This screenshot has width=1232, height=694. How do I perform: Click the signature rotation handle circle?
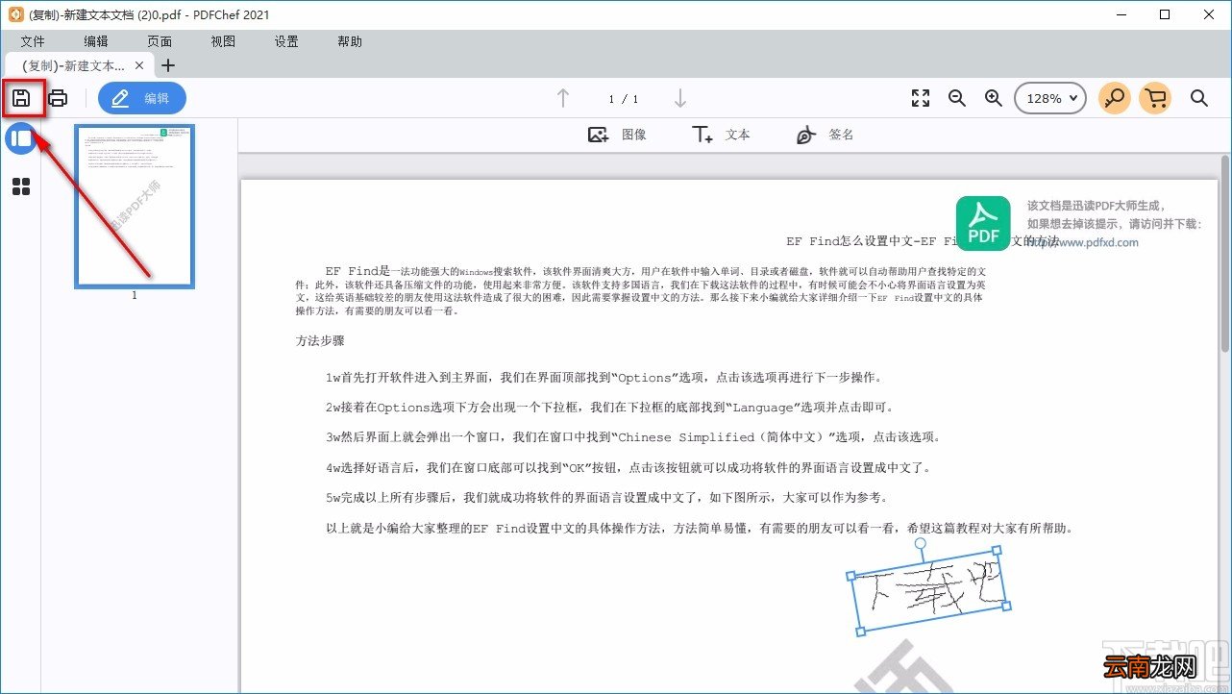920,544
